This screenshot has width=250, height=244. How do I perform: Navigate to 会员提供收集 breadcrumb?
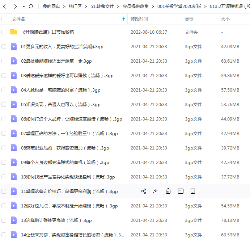(136, 7)
